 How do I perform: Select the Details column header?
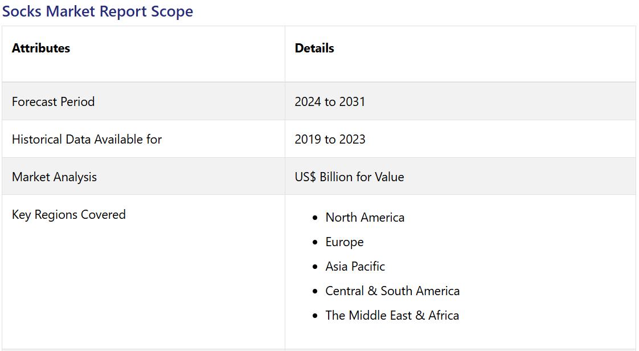tap(314, 48)
